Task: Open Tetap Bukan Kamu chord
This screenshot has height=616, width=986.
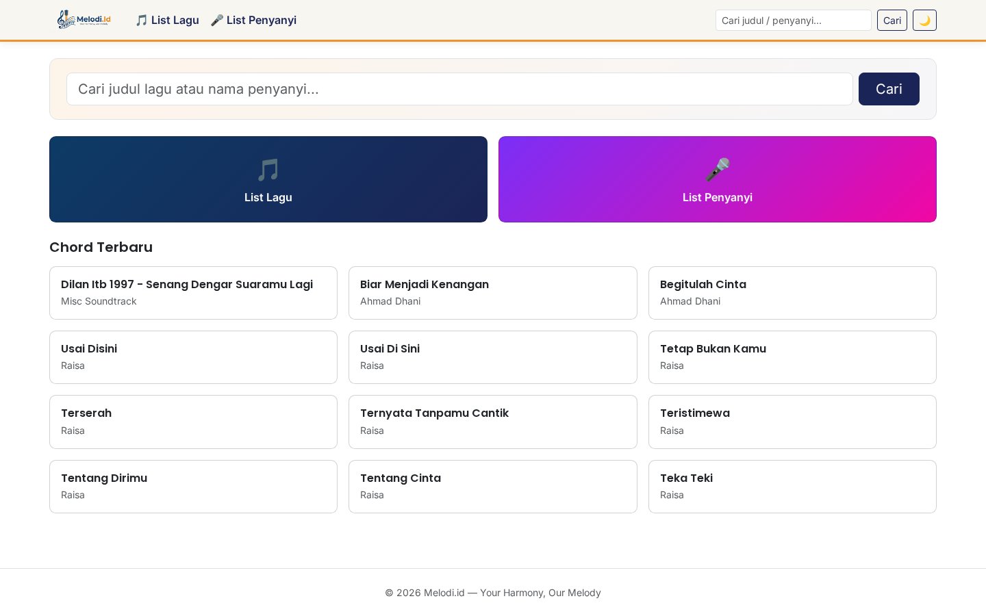Action: [792, 357]
